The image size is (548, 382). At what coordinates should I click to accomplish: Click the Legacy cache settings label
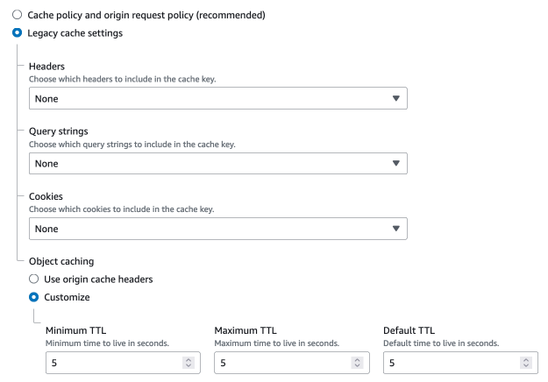tap(75, 33)
